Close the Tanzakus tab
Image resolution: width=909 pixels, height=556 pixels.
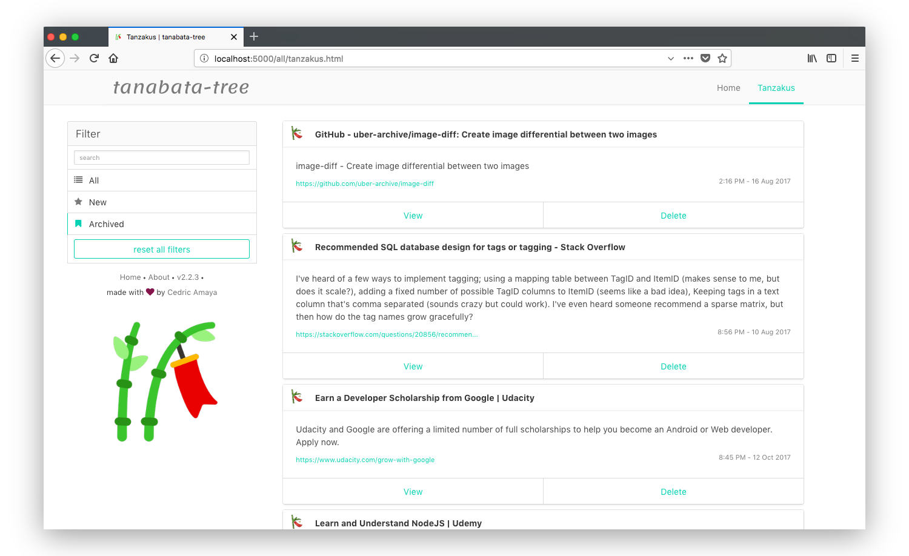(x=234, y=37)
